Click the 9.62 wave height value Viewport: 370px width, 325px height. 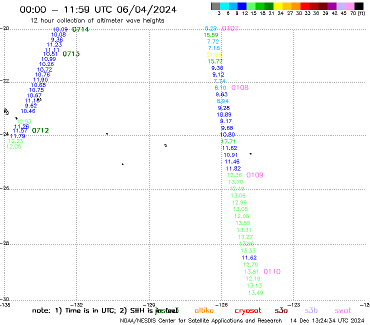click(31, 105)
